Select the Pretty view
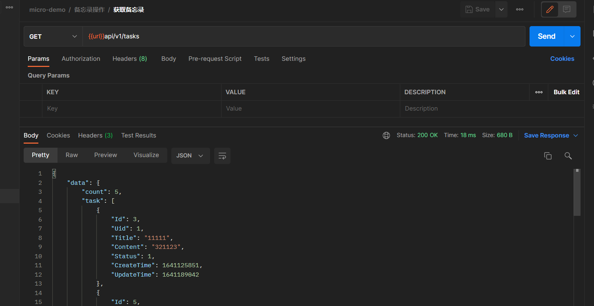The height and width of the screenshot is (306, 594). pos(40,155)
